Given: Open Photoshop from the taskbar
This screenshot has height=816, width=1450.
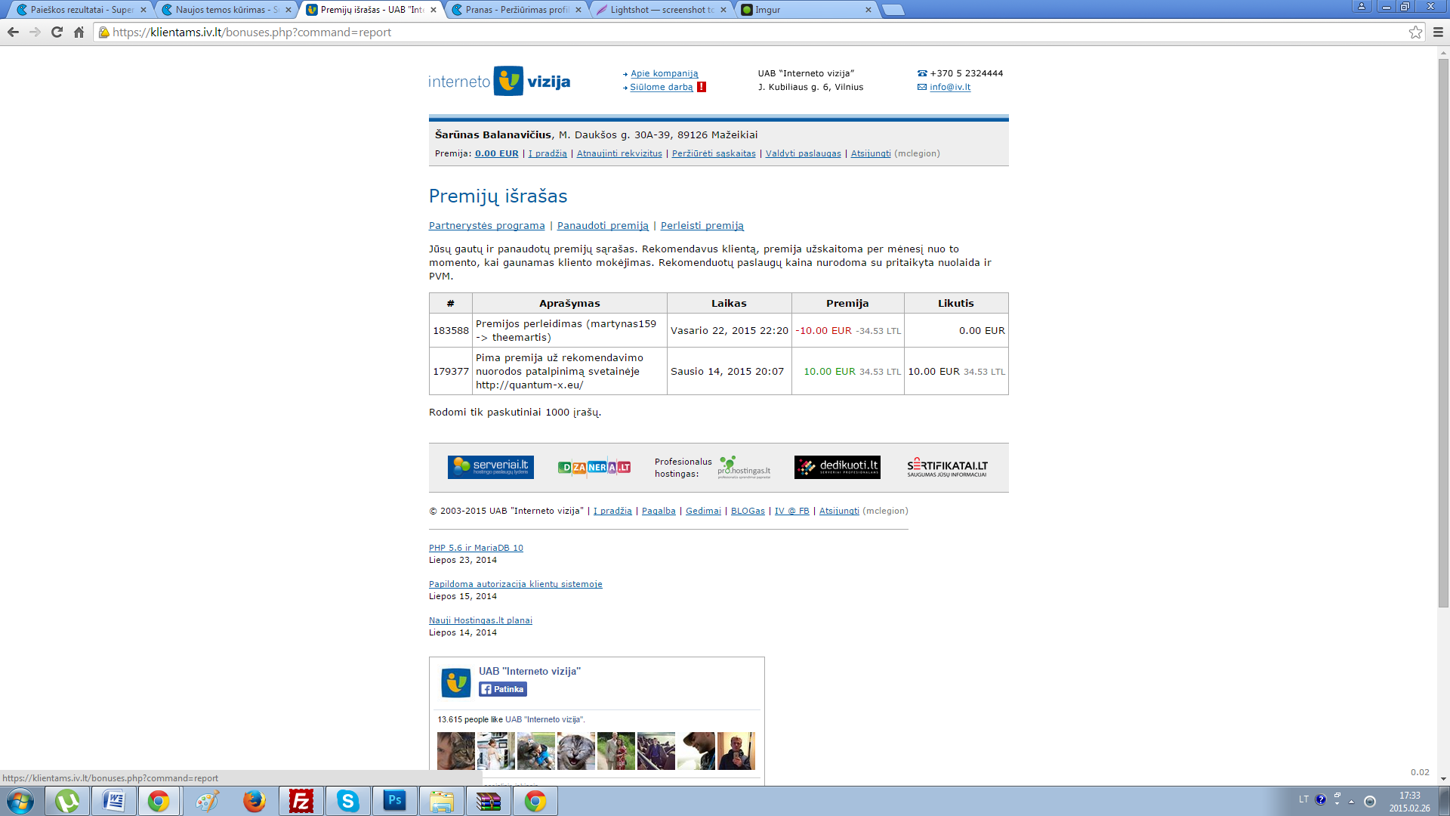Looking at the screenshot, I should click(394, 801).
